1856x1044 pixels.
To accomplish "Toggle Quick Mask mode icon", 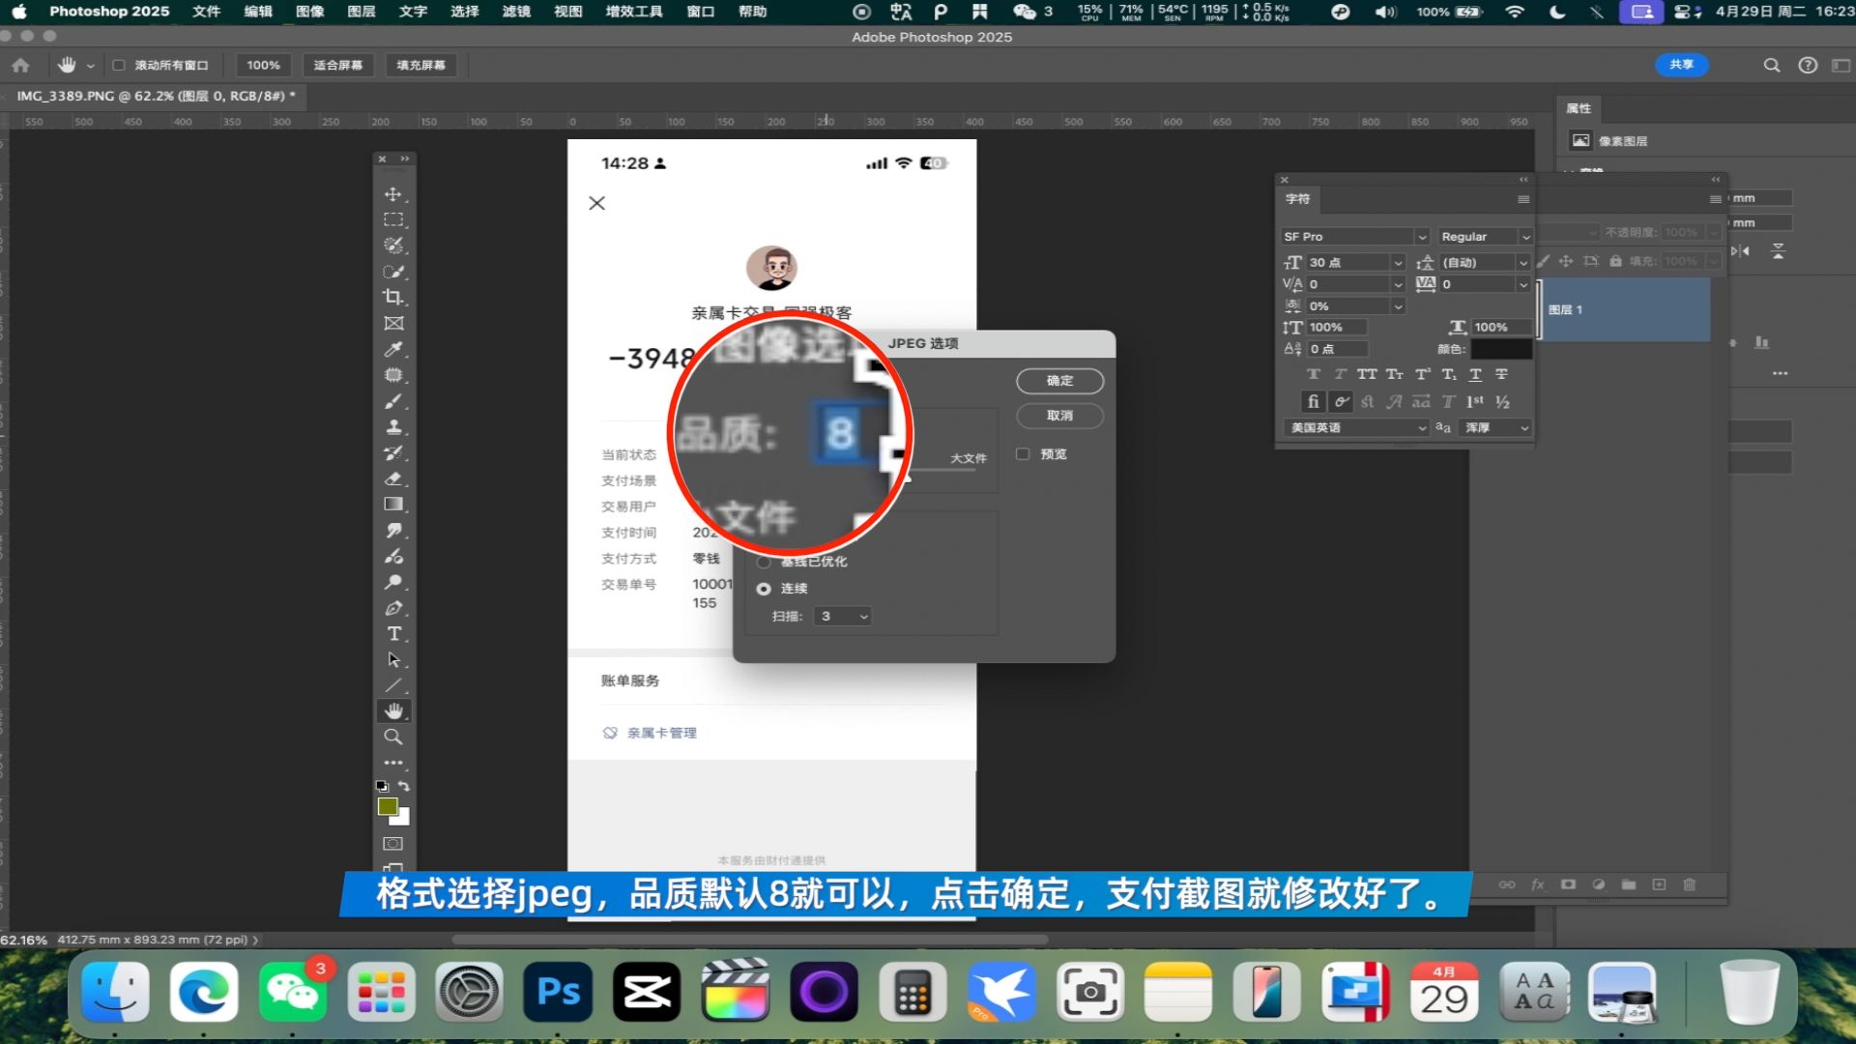I will (393, 844).
